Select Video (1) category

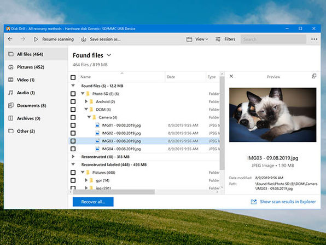pos(36,80)
